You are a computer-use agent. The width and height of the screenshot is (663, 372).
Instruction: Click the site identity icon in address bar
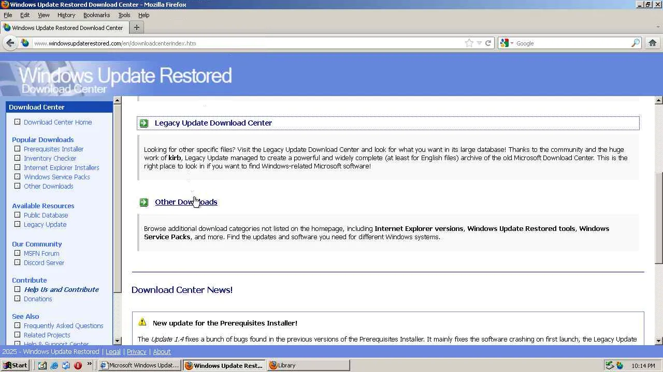[25, 43]
